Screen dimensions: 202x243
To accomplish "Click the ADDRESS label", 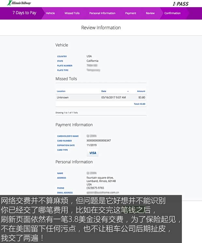I will point(62,178).
